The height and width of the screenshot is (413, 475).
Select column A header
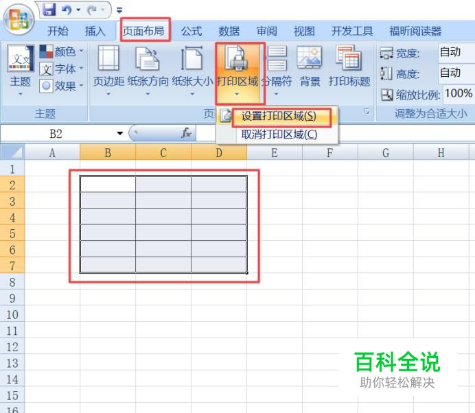(52, 152)
